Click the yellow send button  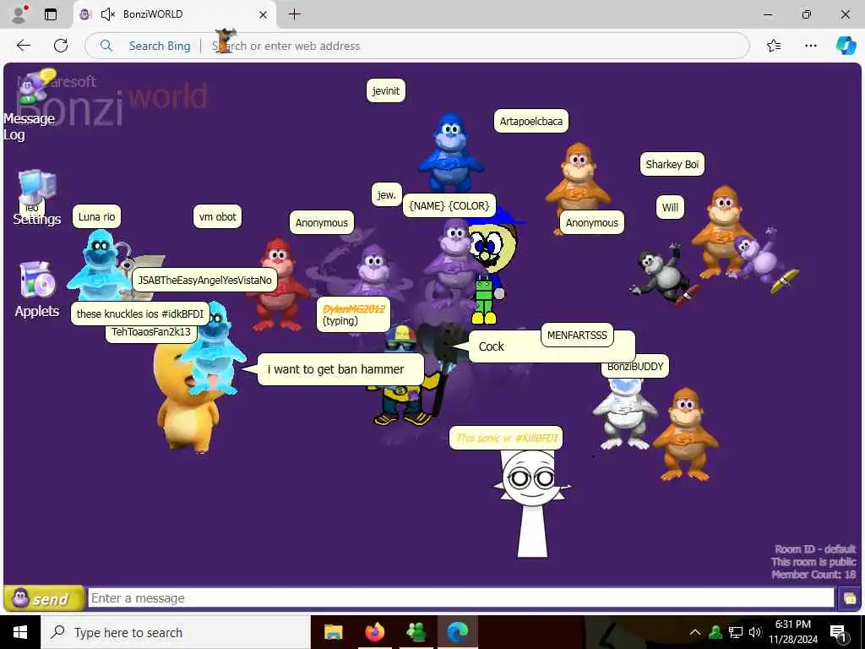pyautogui.click(x=44, y=598)
